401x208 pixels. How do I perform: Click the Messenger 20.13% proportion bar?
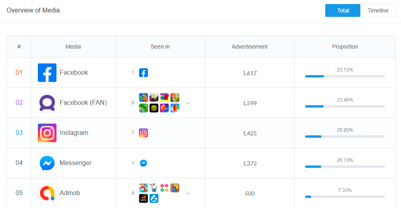pos(345,166)
